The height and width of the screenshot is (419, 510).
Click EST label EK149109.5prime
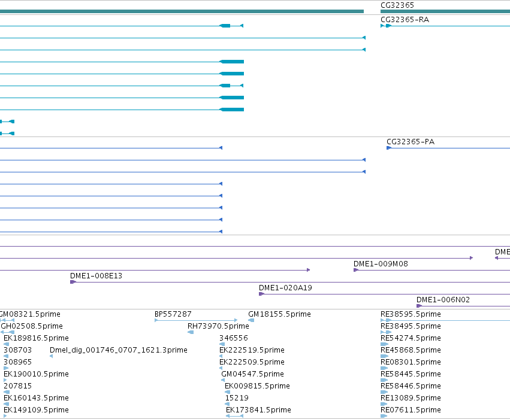tap(36, 410)
